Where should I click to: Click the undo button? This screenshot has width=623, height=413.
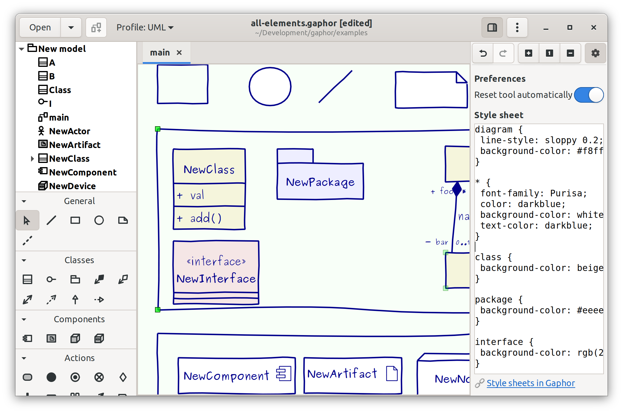point(483,52)
